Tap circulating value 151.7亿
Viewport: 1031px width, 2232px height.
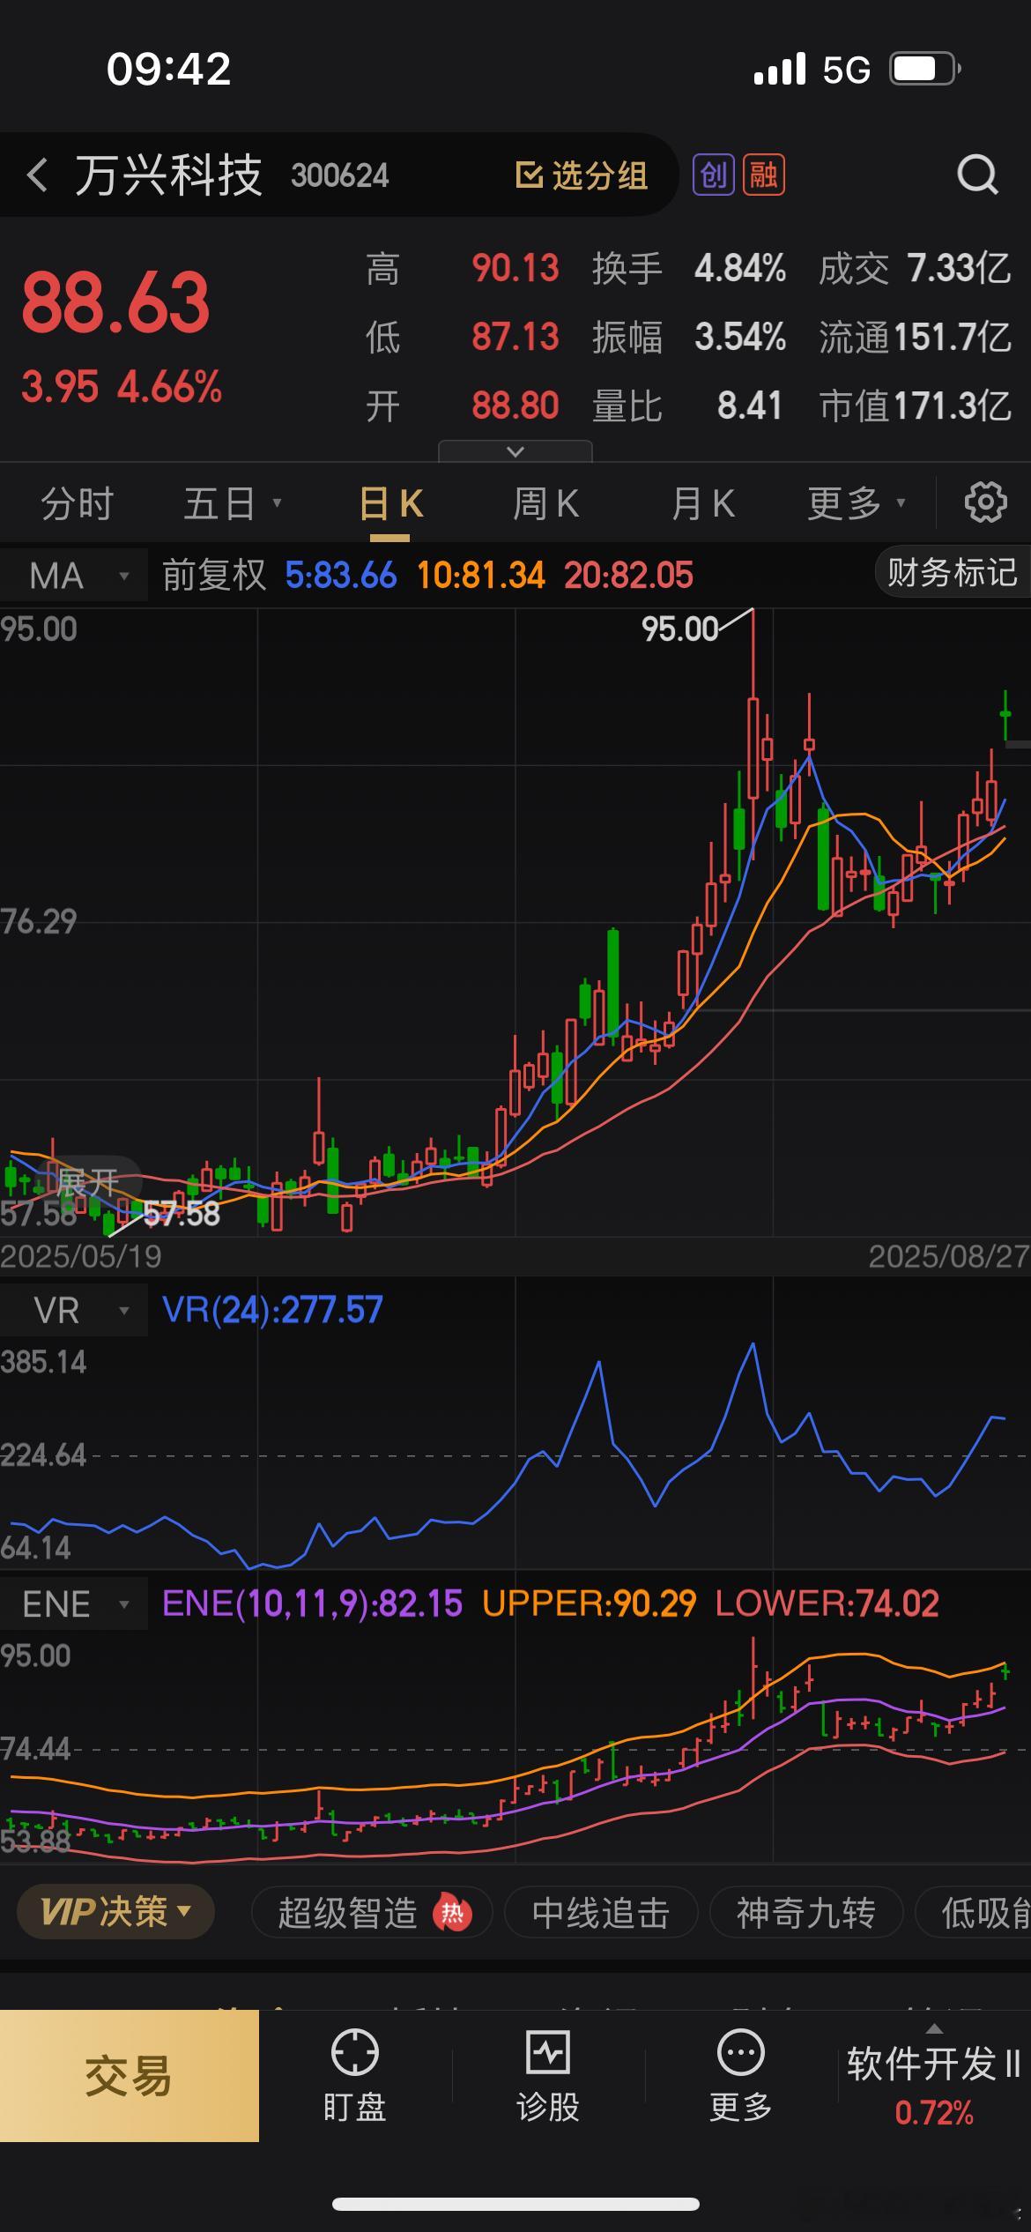[x=953, y=337]
